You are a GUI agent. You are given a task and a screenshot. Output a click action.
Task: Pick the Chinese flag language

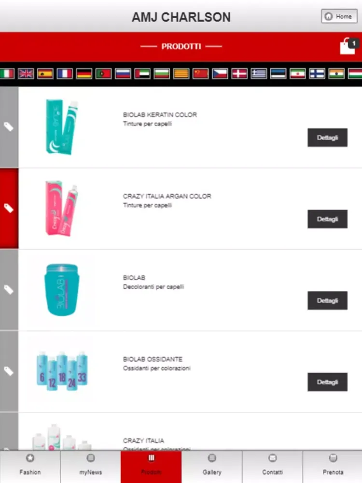pos(200,73)
